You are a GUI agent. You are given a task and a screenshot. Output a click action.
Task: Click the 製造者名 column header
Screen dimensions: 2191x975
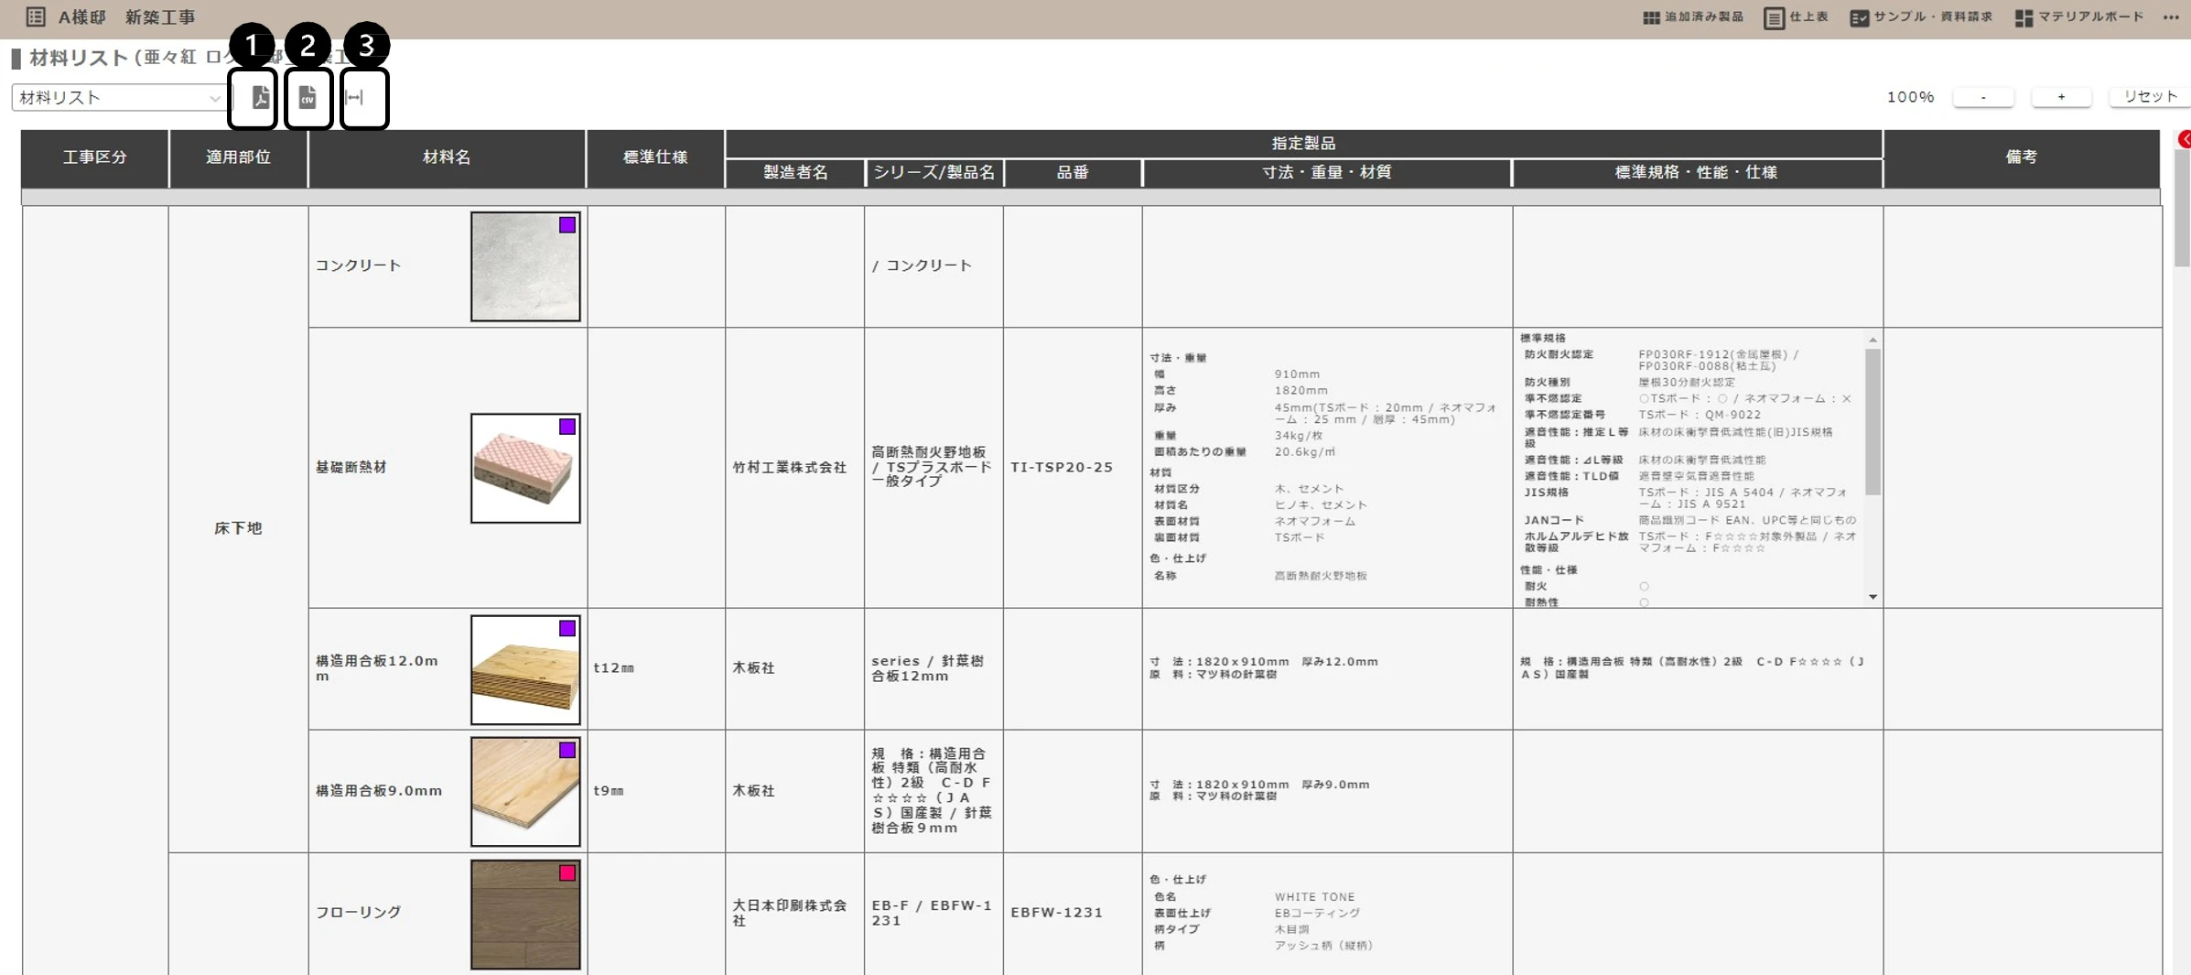(795, 172)
